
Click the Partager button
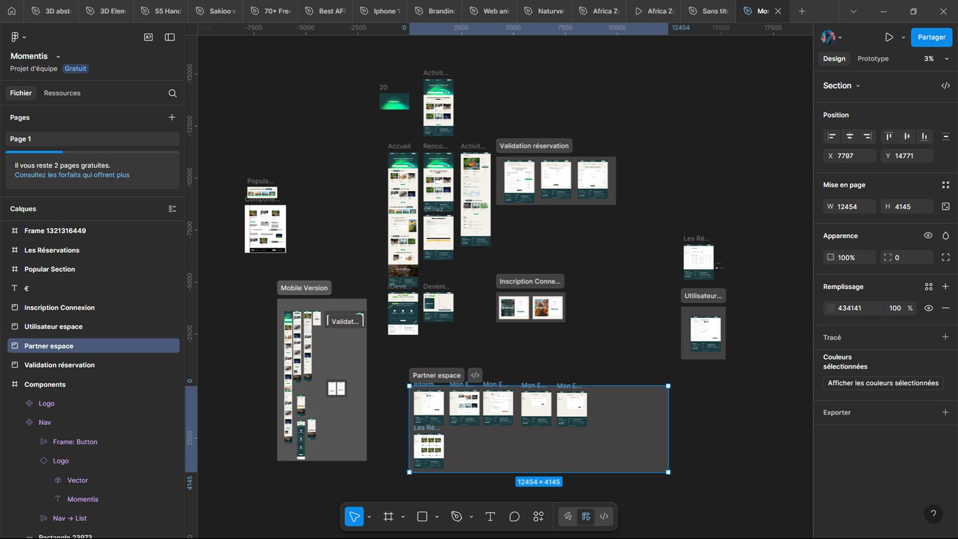pos(931,37)
